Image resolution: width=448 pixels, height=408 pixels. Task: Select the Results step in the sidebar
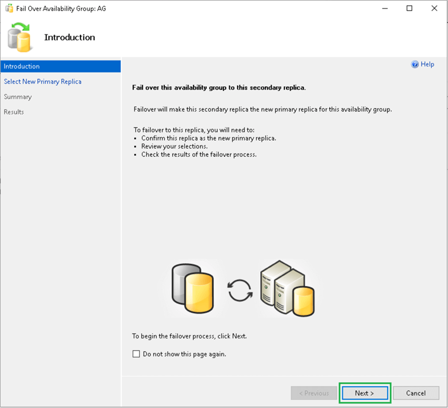click(x=14, y=111)
